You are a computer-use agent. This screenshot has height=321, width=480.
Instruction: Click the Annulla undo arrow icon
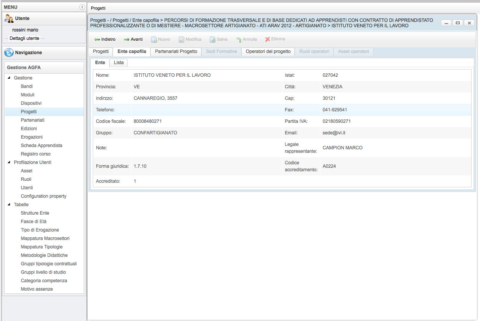click(x=239, y=40)
